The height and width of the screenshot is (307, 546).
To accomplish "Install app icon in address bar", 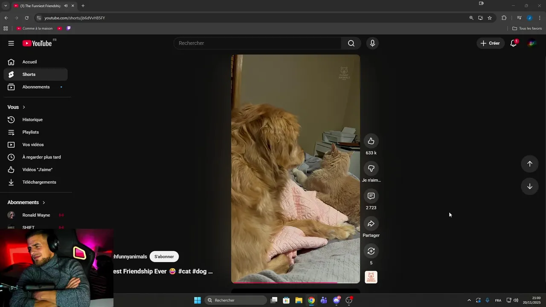I will coord(480,18).
